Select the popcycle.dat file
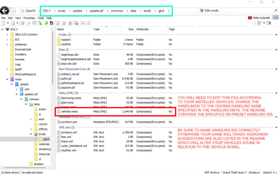Screen dimensions: 279x175 pyautogui.click(x=69, y=64)
